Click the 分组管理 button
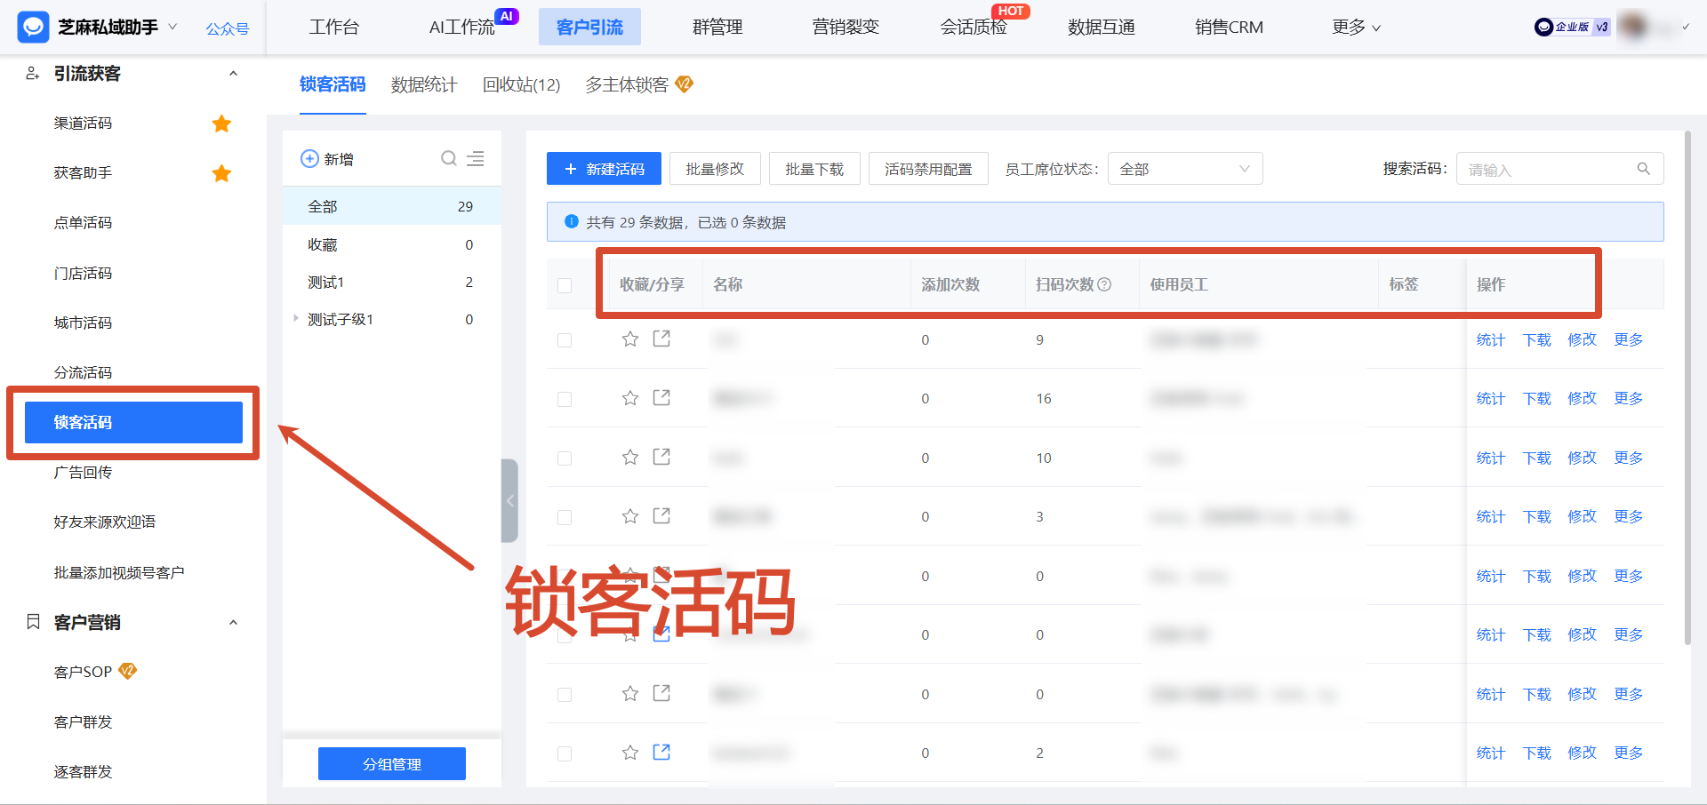Image resolution: width=1707 pixels, height=805 pixels. pos(392,763)
